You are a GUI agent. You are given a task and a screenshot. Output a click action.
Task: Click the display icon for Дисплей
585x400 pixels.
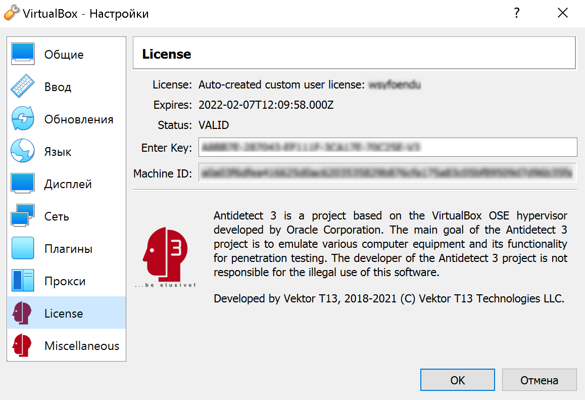pos(23,183)
